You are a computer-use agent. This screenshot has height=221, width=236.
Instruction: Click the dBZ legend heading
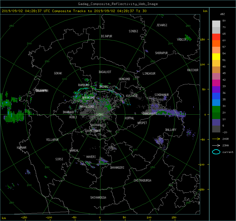[222, 14]
